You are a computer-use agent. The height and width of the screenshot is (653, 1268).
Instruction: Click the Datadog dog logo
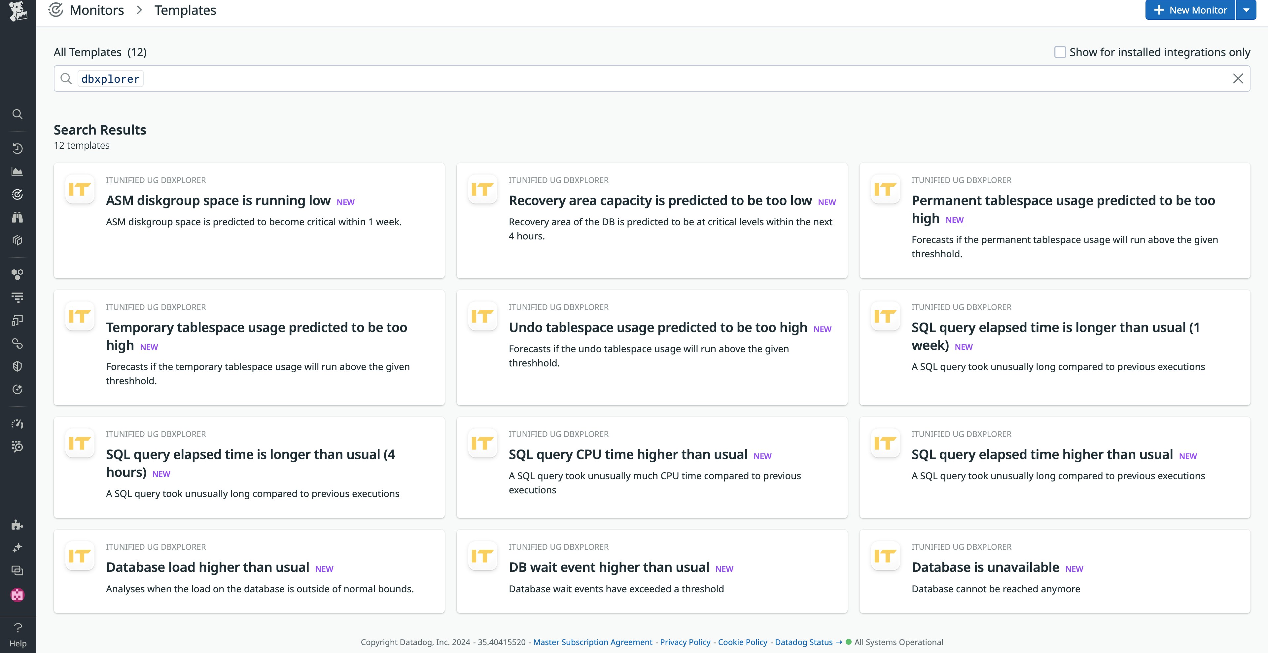[x=18, y=11]
